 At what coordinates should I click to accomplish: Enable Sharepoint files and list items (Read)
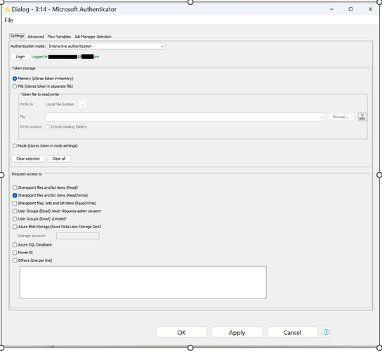point(15,187)
